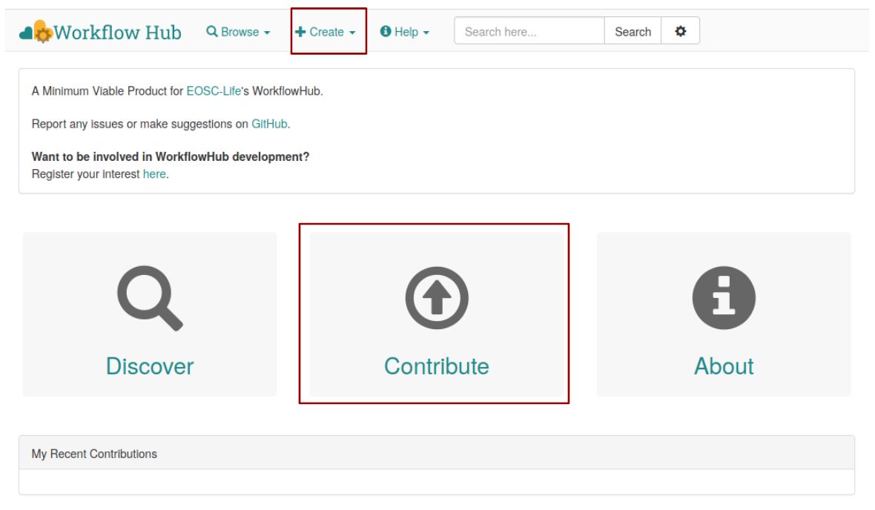Open the Help menu
Image resolution: width=875 pixels, height=510 pixels.
405,32
